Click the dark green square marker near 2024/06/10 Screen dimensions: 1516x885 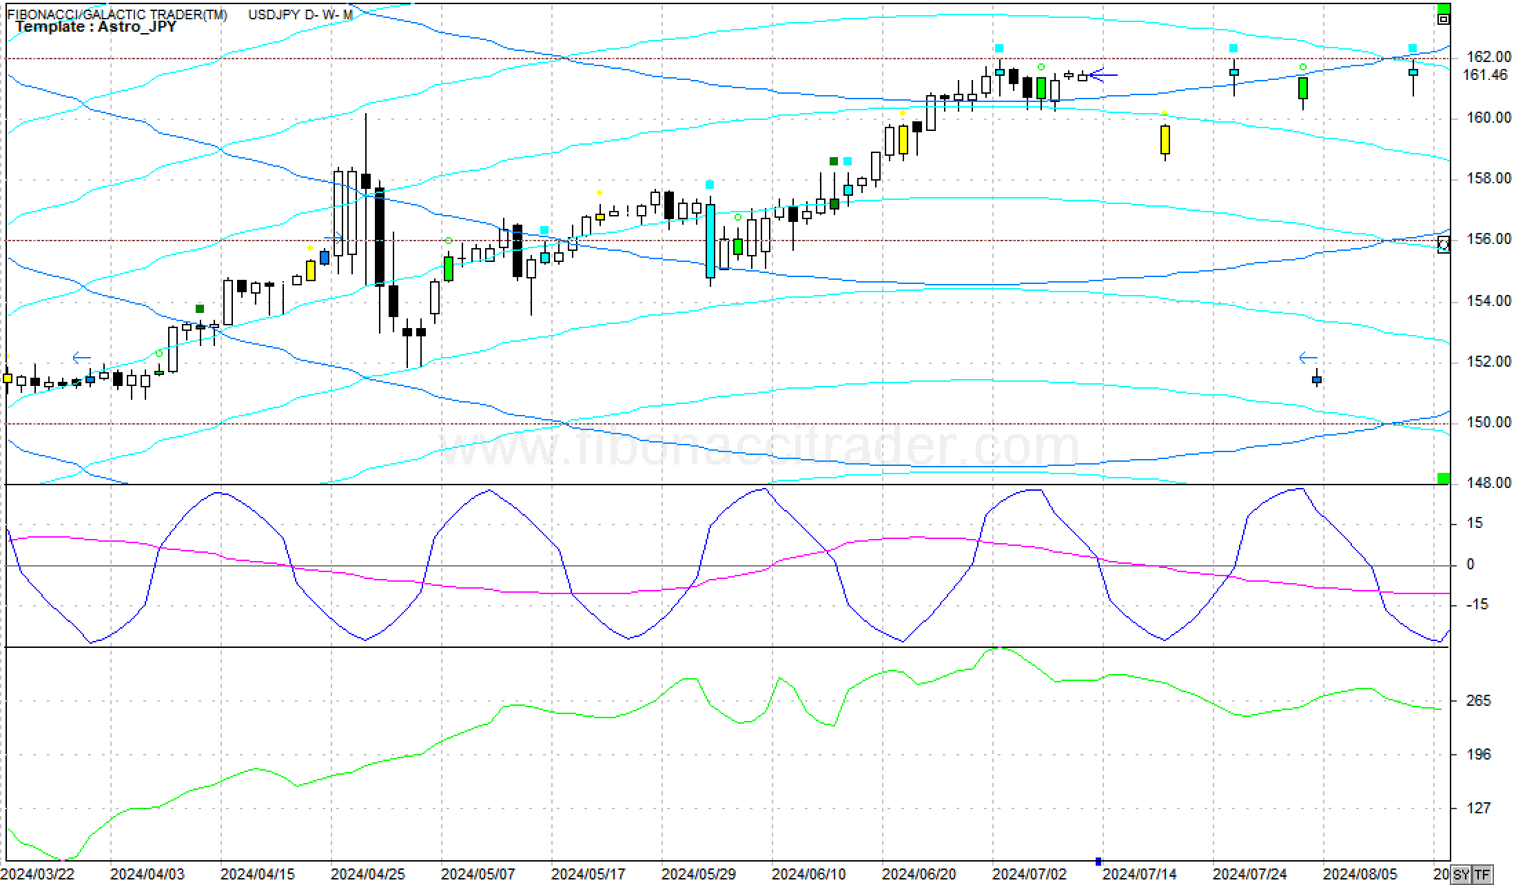[x=834, y=161]
